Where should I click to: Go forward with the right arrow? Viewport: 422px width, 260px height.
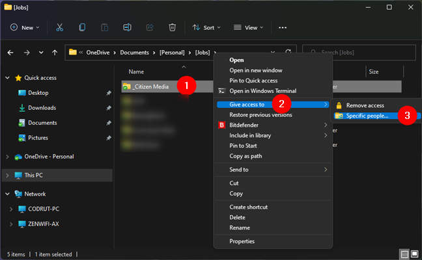click(x=27, y=53)
